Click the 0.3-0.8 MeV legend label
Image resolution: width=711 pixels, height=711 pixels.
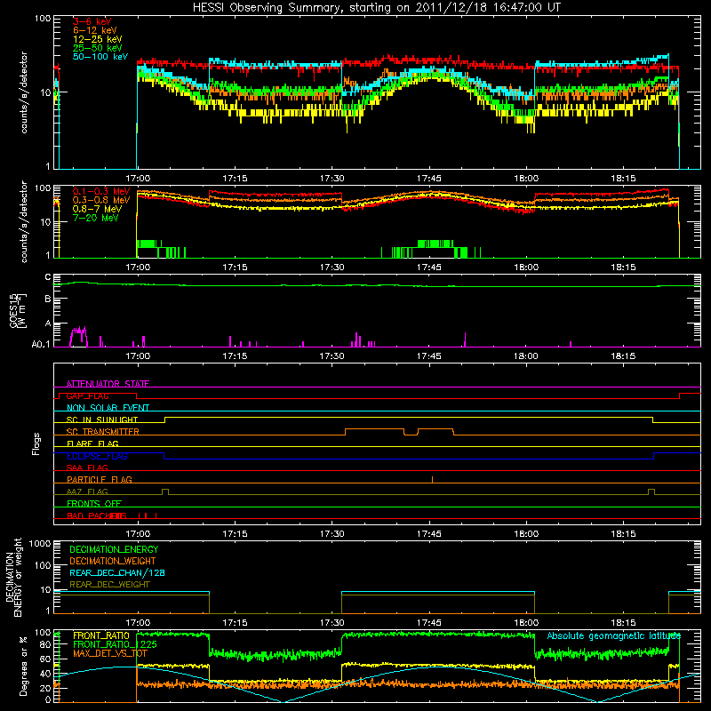tap(101, 200)
